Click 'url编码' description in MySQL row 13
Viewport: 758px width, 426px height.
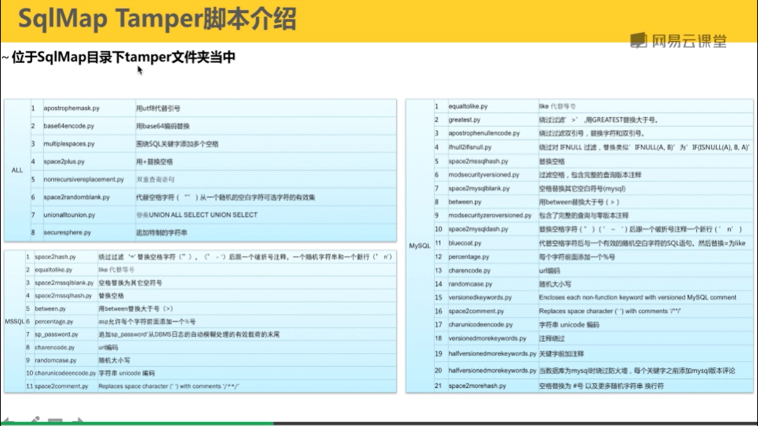tap(550, 270)
